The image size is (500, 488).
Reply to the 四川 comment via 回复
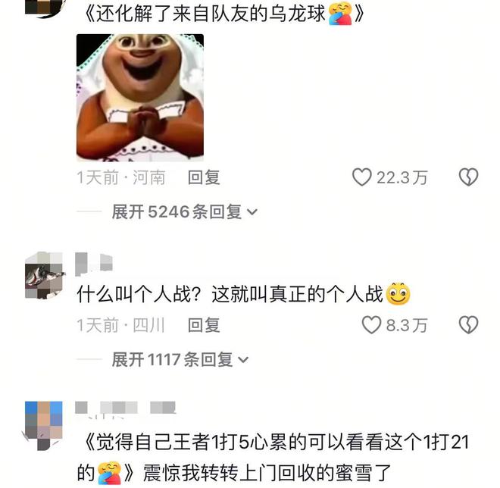[x=204, y=325]
